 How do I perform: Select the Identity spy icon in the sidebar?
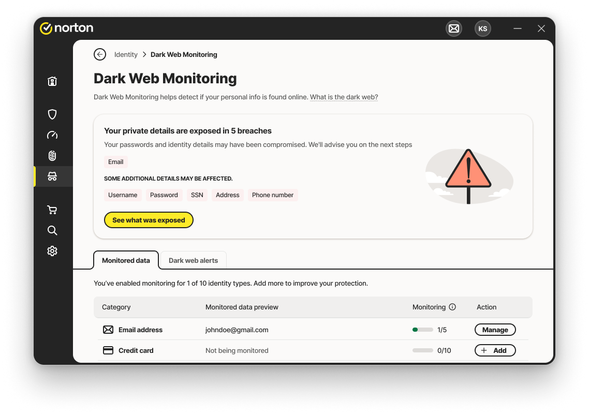[x=52, y=176]
